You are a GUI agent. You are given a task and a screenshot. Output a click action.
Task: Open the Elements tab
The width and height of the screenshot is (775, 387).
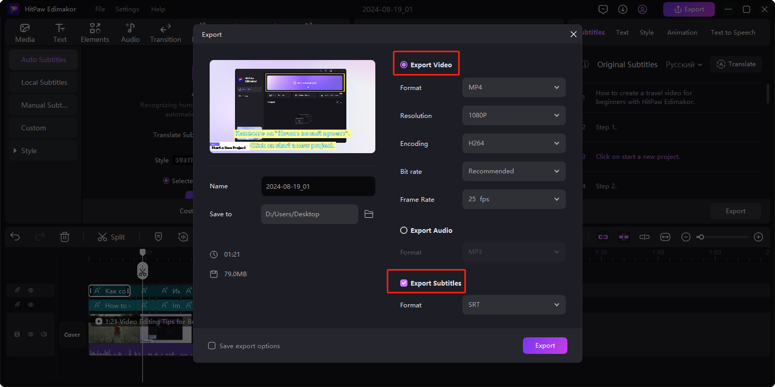pyautogui.click(x=95, y=33)
